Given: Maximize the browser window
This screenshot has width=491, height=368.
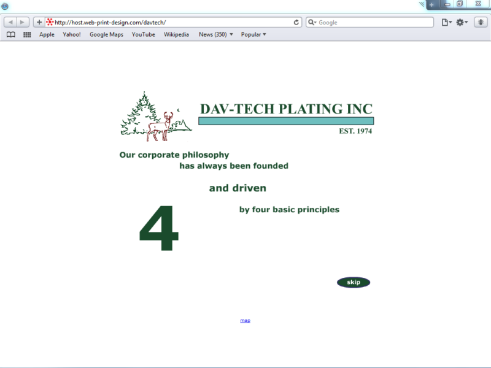Looking at the screenshot, I should coord(460,4).
